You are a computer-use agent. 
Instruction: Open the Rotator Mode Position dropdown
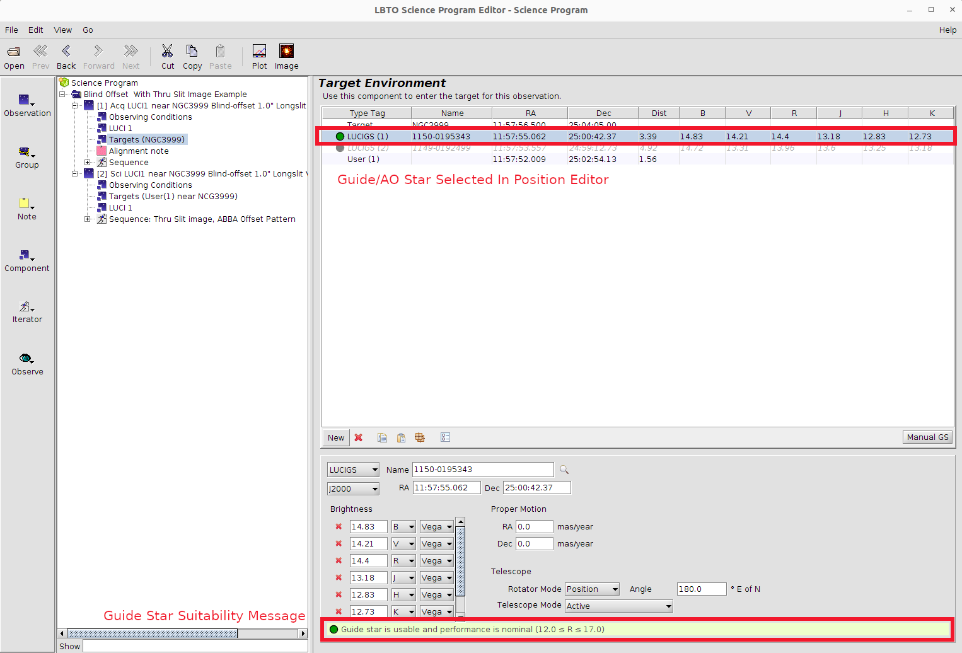592,589
